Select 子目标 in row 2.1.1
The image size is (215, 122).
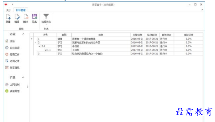[76, 50]
